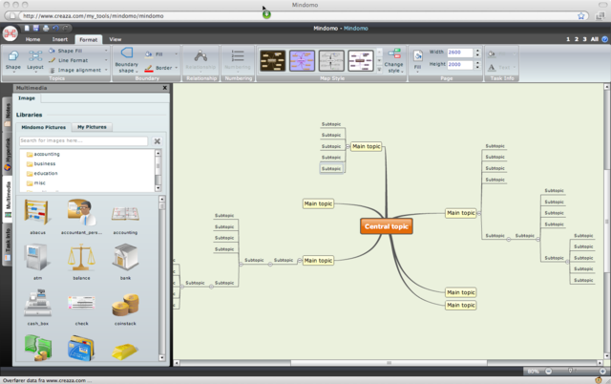Image resolution: width=611 pixels, height=384 pixels.
Task: Show level 1 of the map
Action: tap(568, 39)
